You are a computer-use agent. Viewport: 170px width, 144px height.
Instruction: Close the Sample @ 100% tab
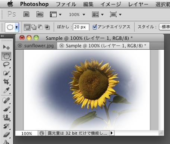(x=62, y=46)
